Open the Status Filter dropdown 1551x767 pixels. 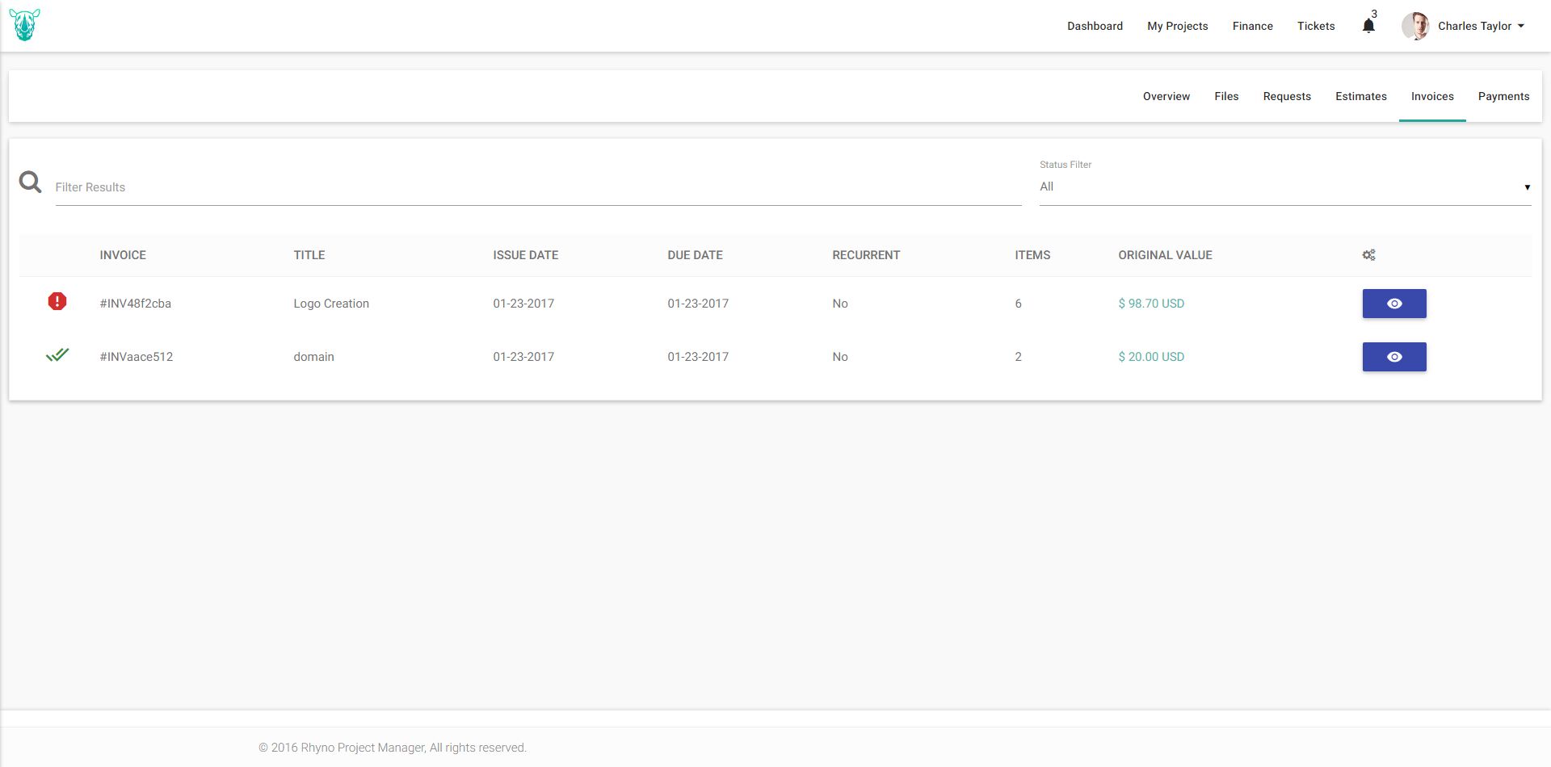coord(1285,187)
